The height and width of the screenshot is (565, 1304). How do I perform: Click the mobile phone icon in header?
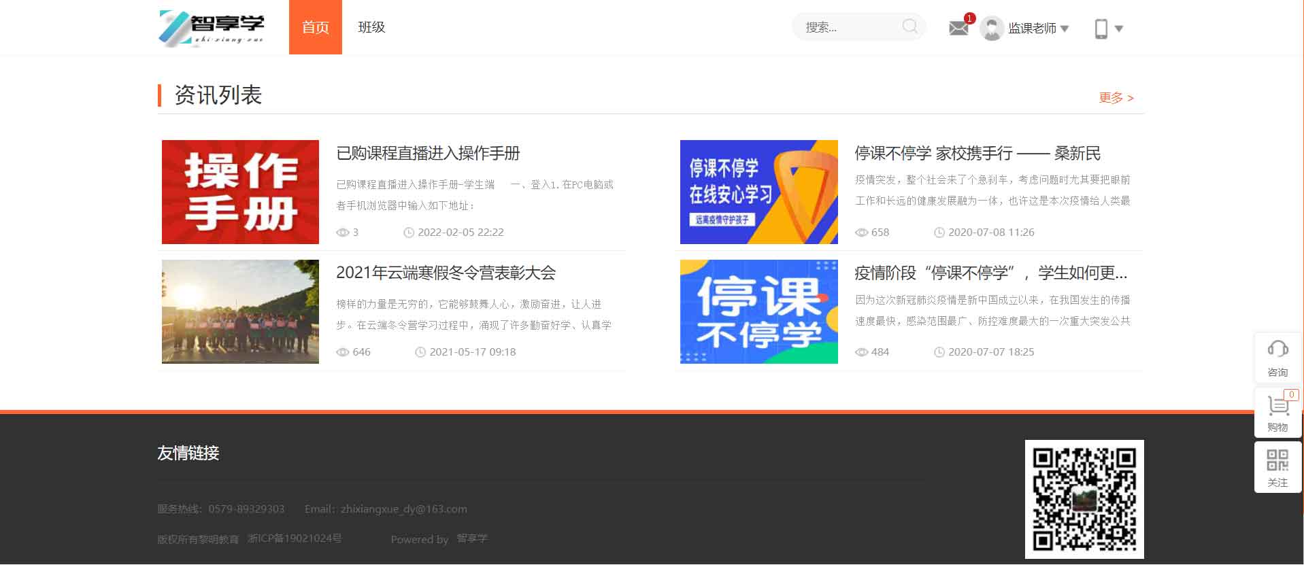click(x=1101, y=29)
